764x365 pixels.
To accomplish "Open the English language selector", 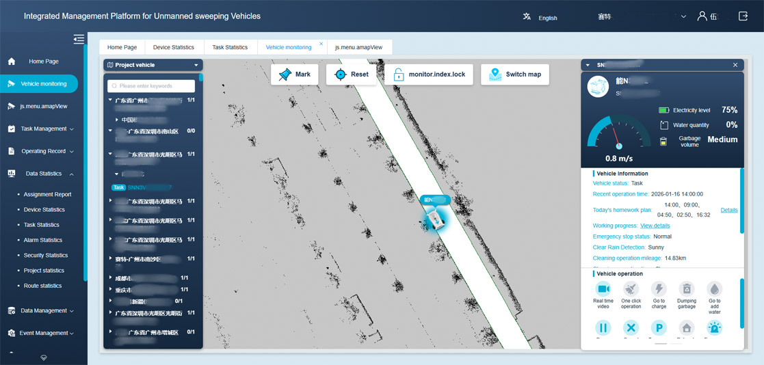I will click(540, 17).
